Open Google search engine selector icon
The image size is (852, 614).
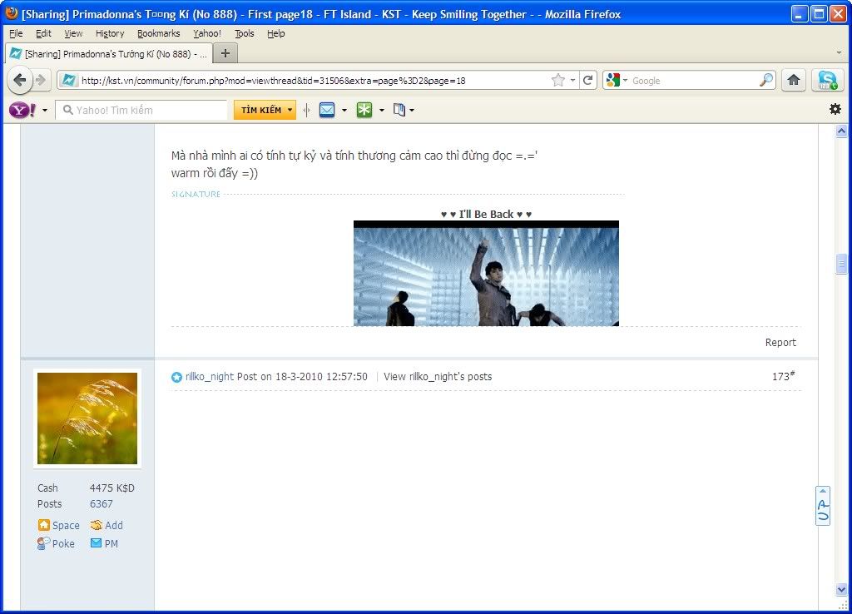pos(617,81)
